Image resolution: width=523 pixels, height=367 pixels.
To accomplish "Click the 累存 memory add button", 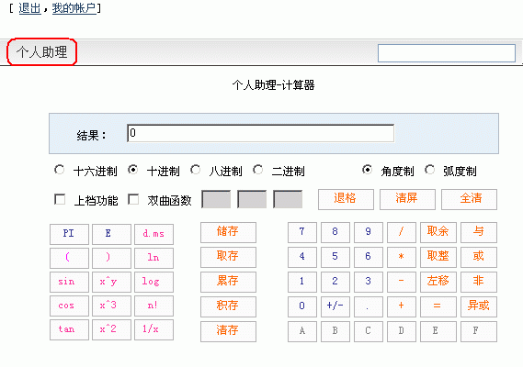I will tap(229, 282).
